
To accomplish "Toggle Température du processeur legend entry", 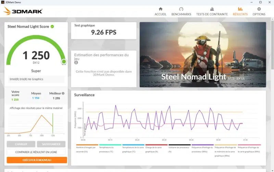I will [110, 149].
